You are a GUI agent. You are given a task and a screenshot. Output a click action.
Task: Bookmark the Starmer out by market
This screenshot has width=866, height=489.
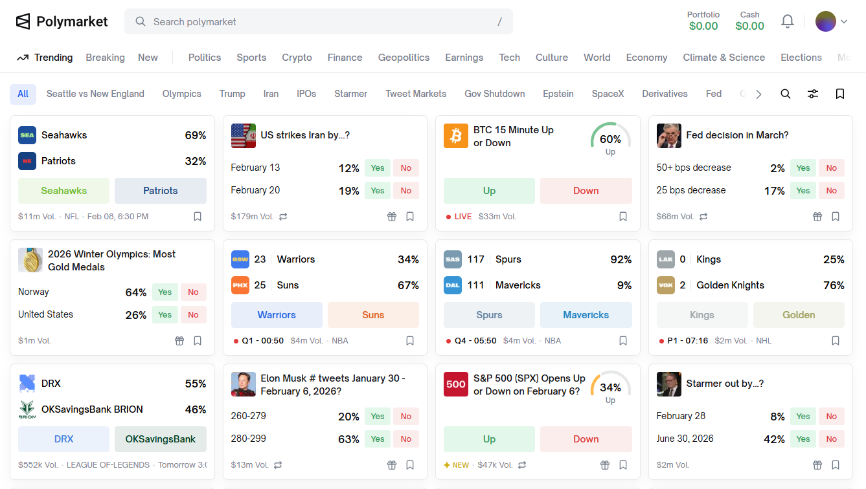click(836, 465)
